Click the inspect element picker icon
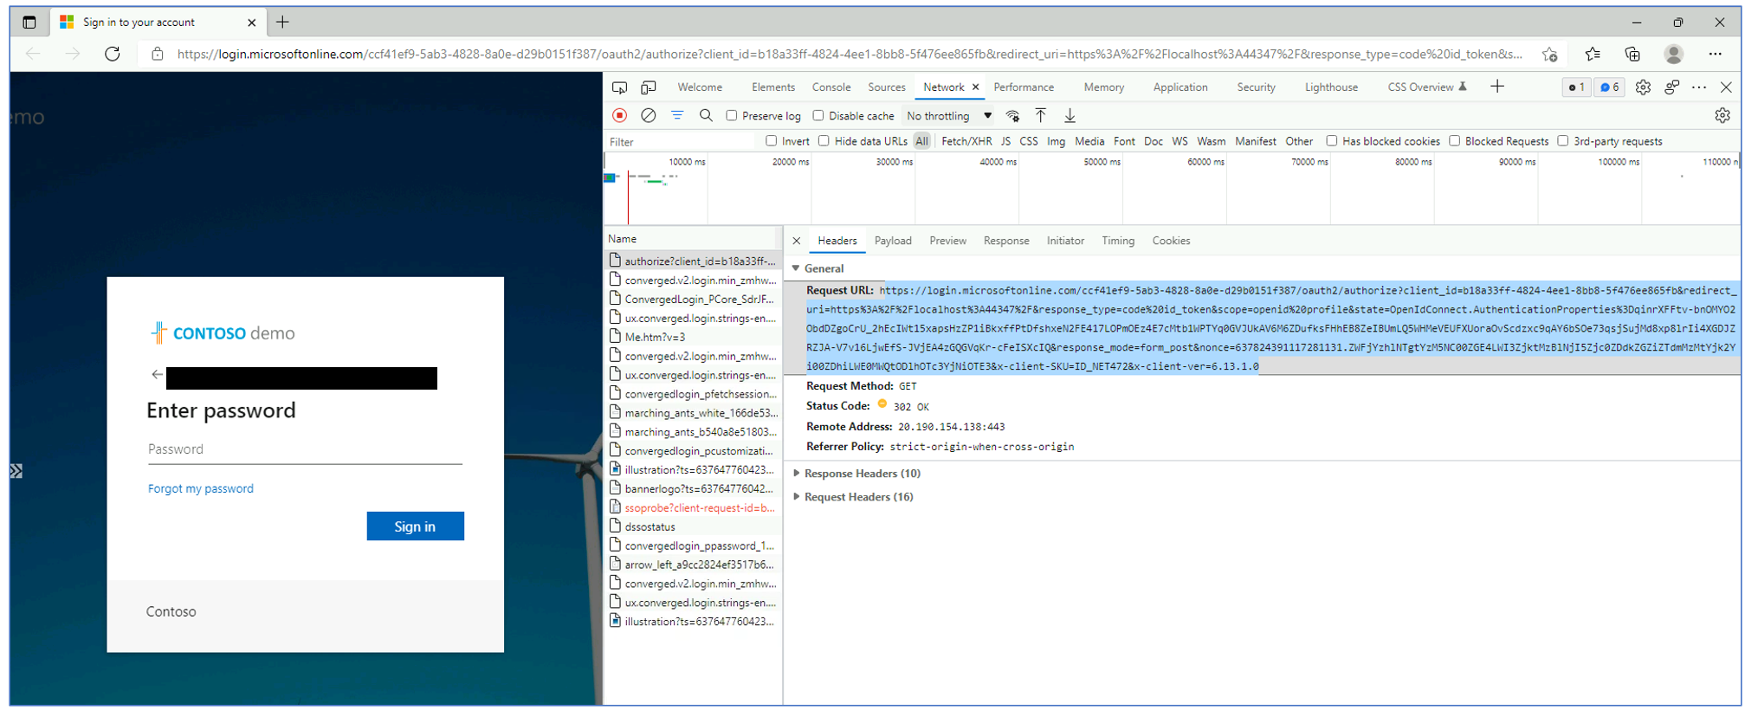The width and height of the screenshot is (1745, 710). click(x=619, y=87)
